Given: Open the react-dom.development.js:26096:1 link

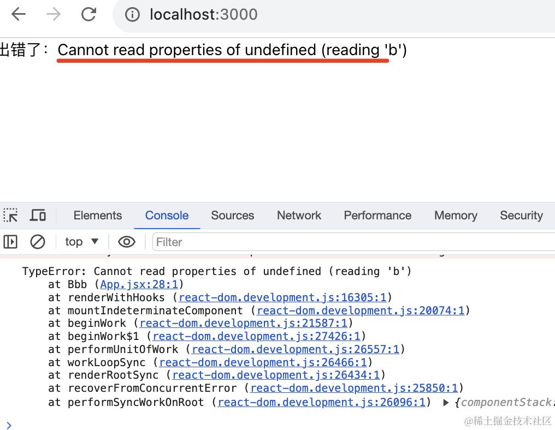Looking at the screenshot, I should pos(322,402).
